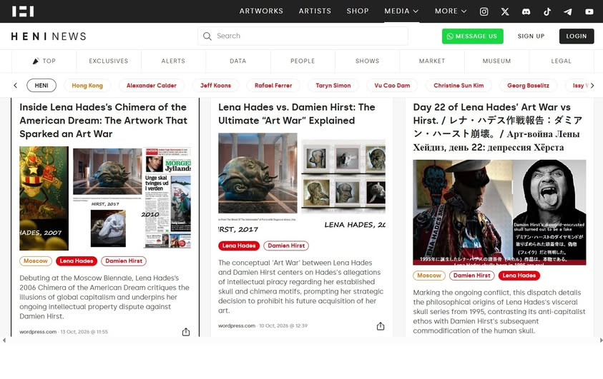Open headline Inside Lena Hades's Chimera article
Image resolution: width=603 pixels, height=379 pixels.
(104, 121)
